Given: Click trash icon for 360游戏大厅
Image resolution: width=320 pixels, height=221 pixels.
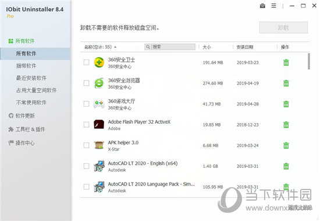Looking at the screenshot, I should pos(286,104).
